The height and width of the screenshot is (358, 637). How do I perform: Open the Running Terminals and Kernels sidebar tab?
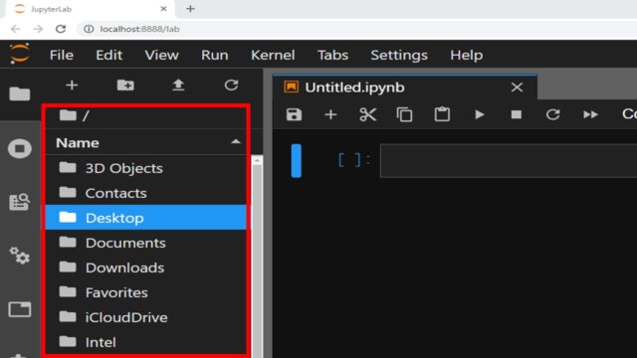tap(20, 148)
